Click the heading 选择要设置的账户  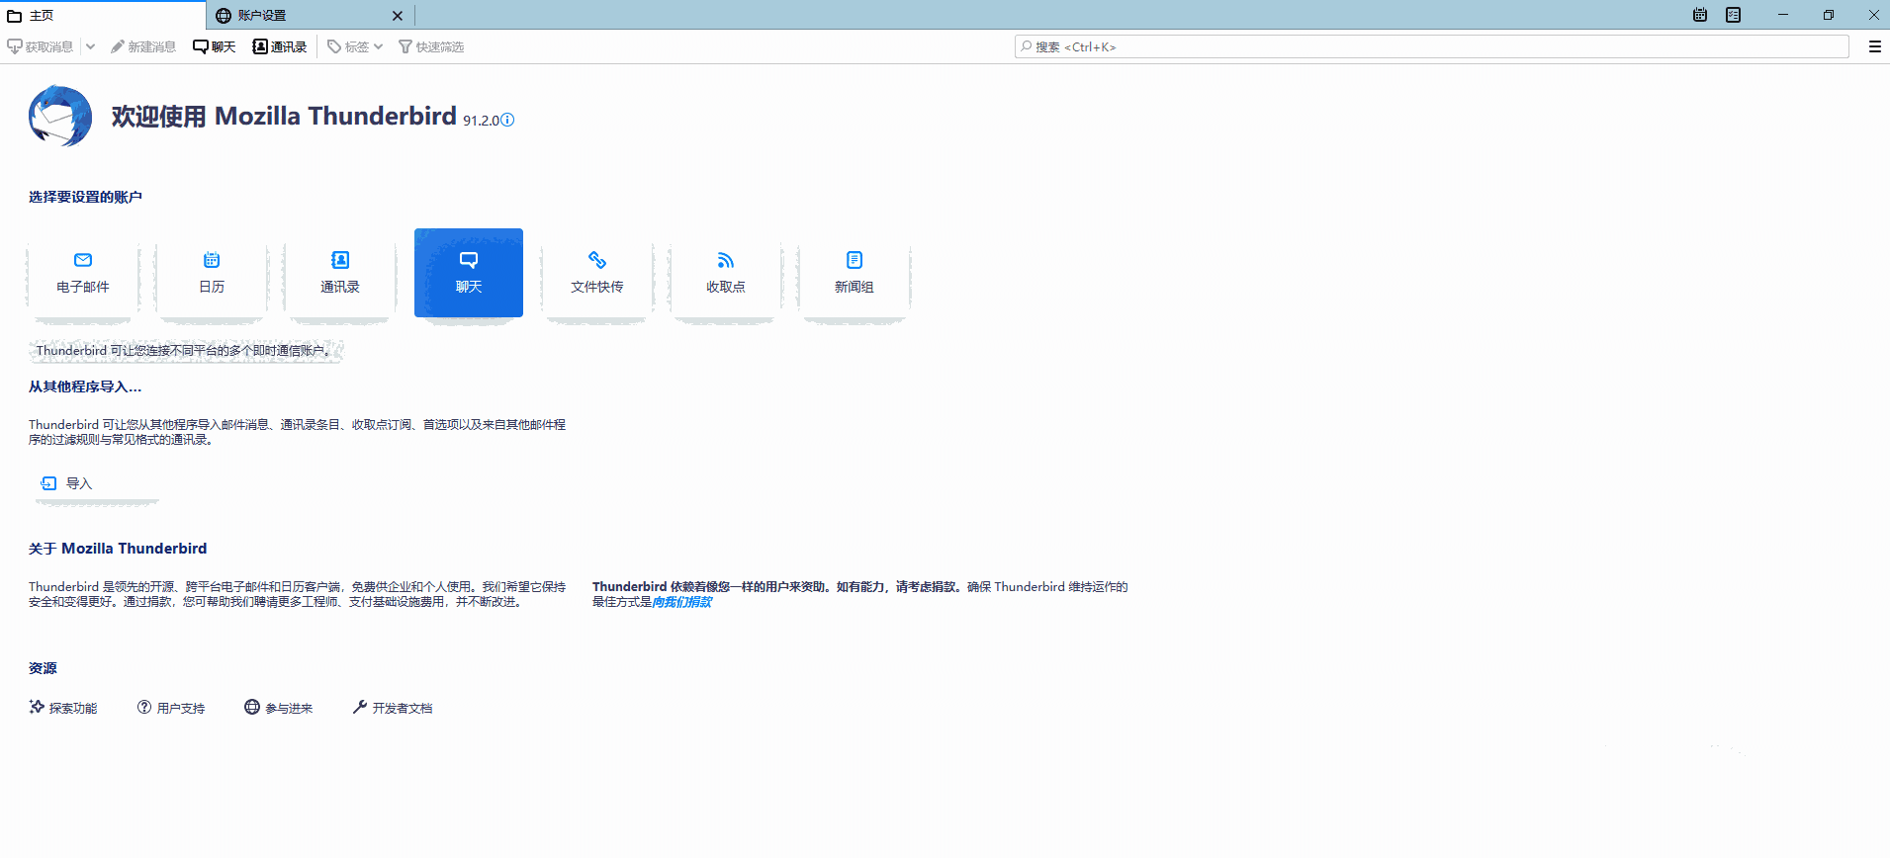(85, 197)
